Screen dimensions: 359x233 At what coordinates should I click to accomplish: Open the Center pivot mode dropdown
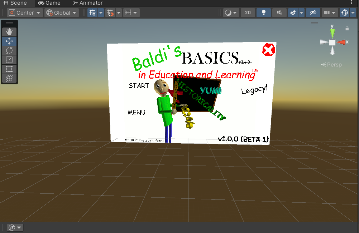[x=25, y=13]
